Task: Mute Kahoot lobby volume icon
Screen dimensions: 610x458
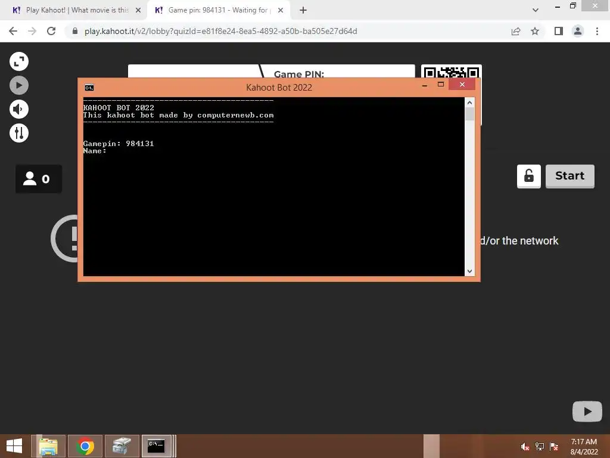Action: pos(19,109)
